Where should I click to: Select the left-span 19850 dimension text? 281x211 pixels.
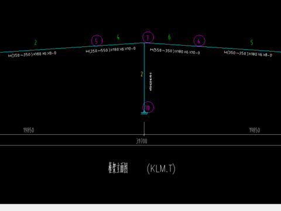click(x=29, y=130)
